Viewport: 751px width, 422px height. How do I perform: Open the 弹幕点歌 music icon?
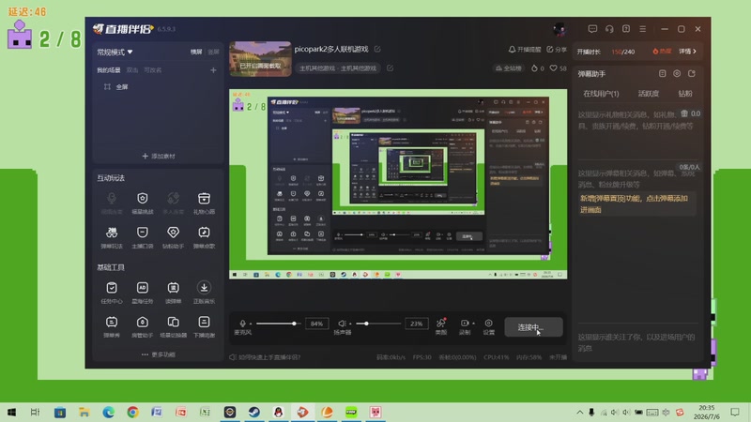(x=204, y=233)
